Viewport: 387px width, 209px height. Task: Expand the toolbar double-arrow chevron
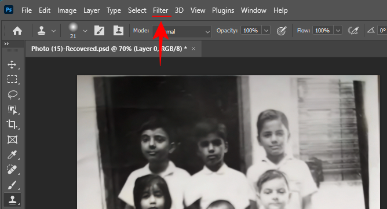coord(6,43)
